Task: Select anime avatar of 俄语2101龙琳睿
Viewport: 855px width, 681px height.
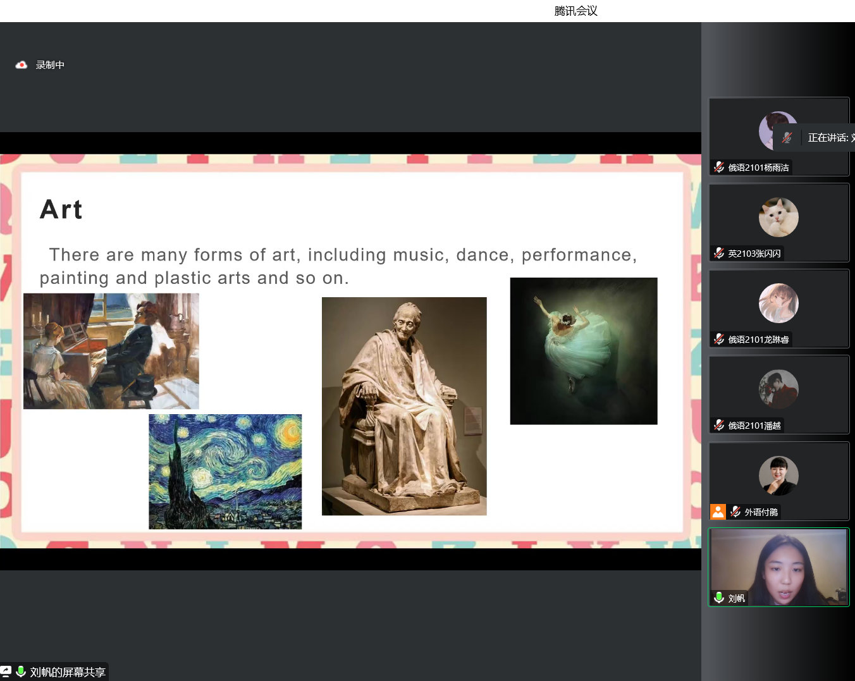Action: pyautogui.click(x=778, y=303)
